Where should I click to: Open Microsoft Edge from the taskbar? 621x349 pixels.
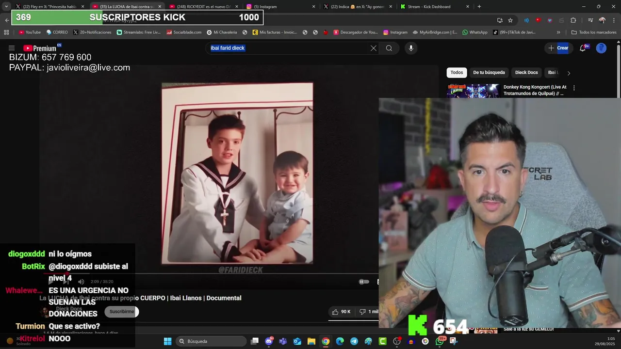click(x=340, y=341)
